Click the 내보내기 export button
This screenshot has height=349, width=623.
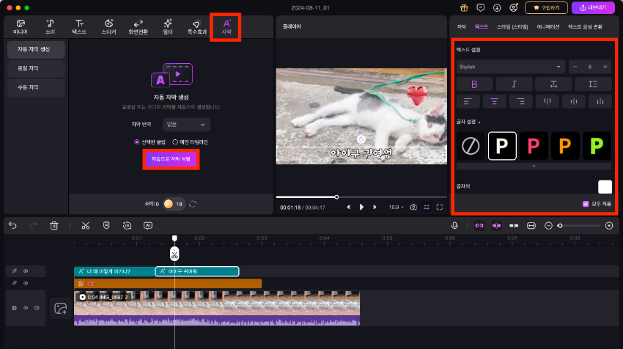coord(594,8)
